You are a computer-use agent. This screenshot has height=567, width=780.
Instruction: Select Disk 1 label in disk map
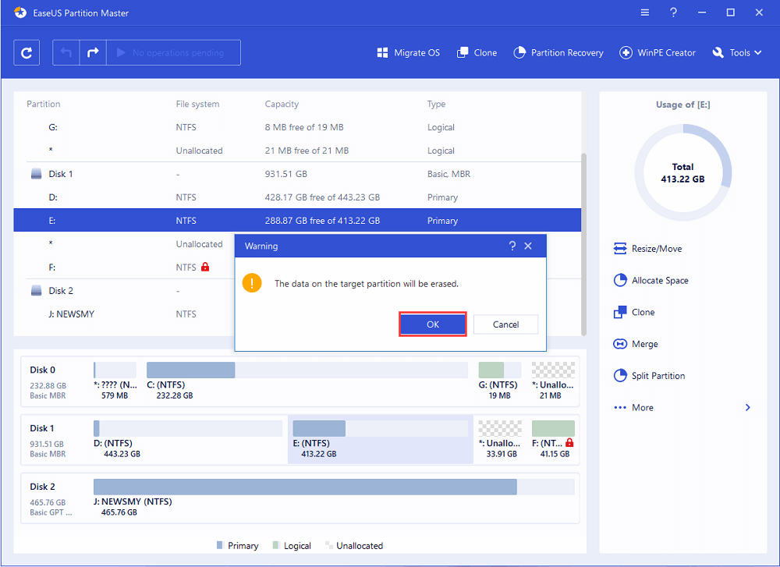coord(42,428)
